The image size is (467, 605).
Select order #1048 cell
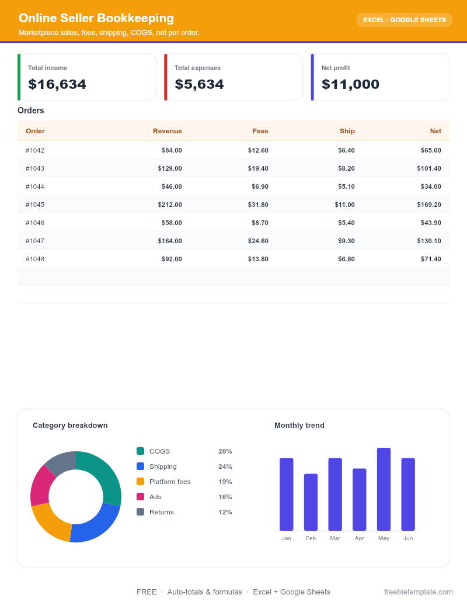[34, 259]
